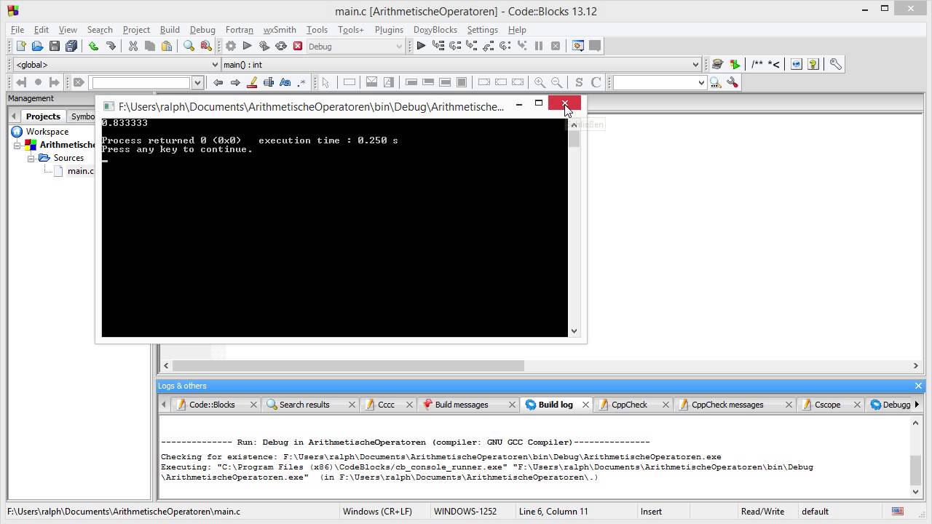The image size is (932, 524).
Task: Start debugger with Debug/Continue icon
Action: tap(421, 46)
